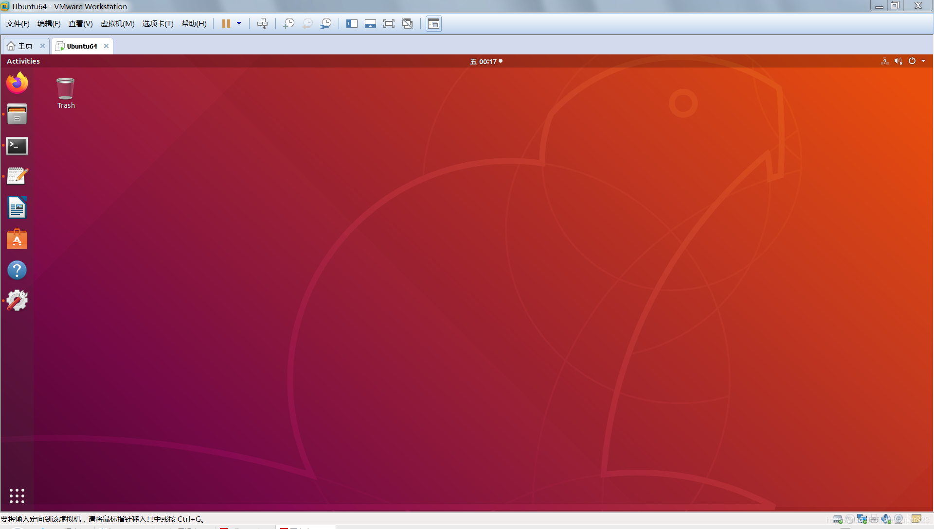The image size is (934, 529).
Task: Enter full screen mode
Action: coord(389,24)
